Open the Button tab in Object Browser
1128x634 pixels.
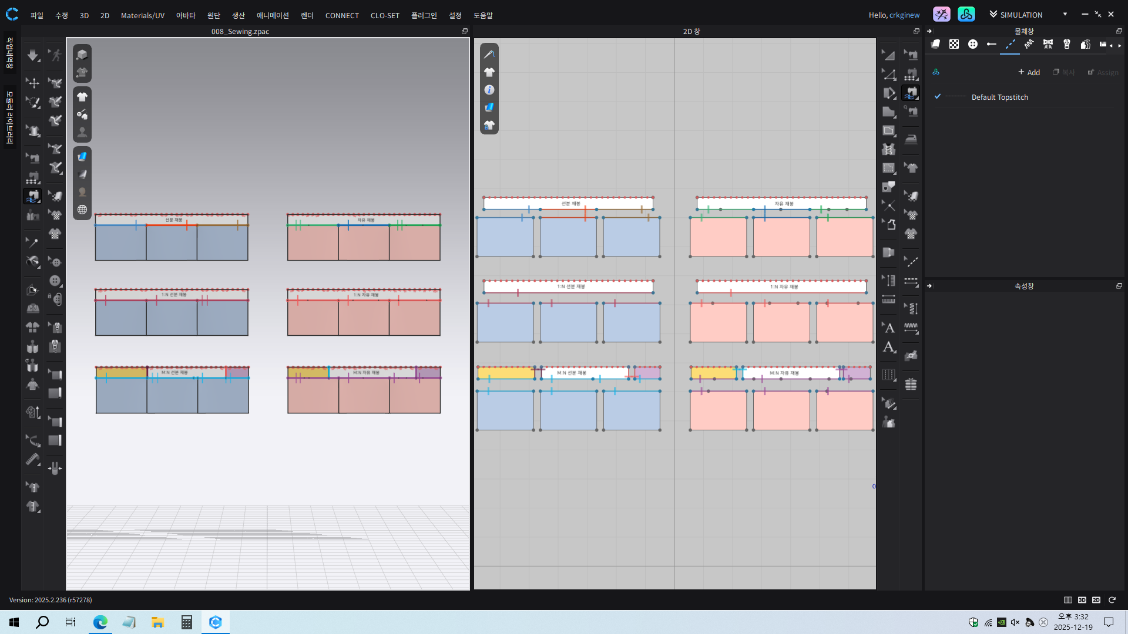pos(973,44)
